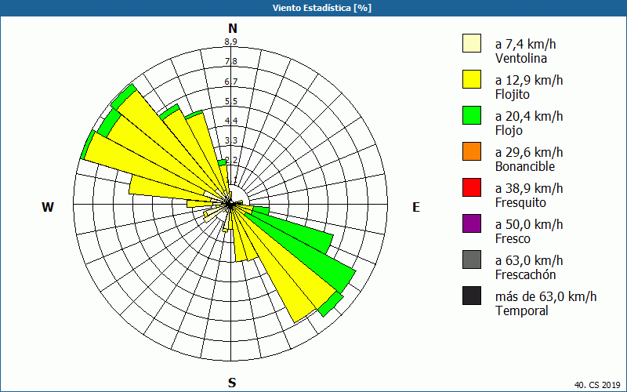The image size is (627, 392).
Task: Click the 'a 38,9 km/h' legend text
Action: coord(529,188)
